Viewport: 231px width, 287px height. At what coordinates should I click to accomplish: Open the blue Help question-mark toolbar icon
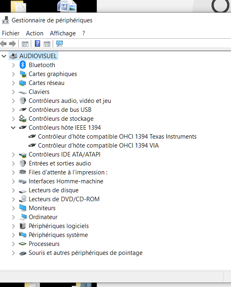point(37,43)
